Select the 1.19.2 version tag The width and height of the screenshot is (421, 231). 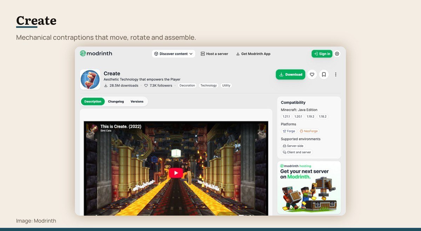310,117
